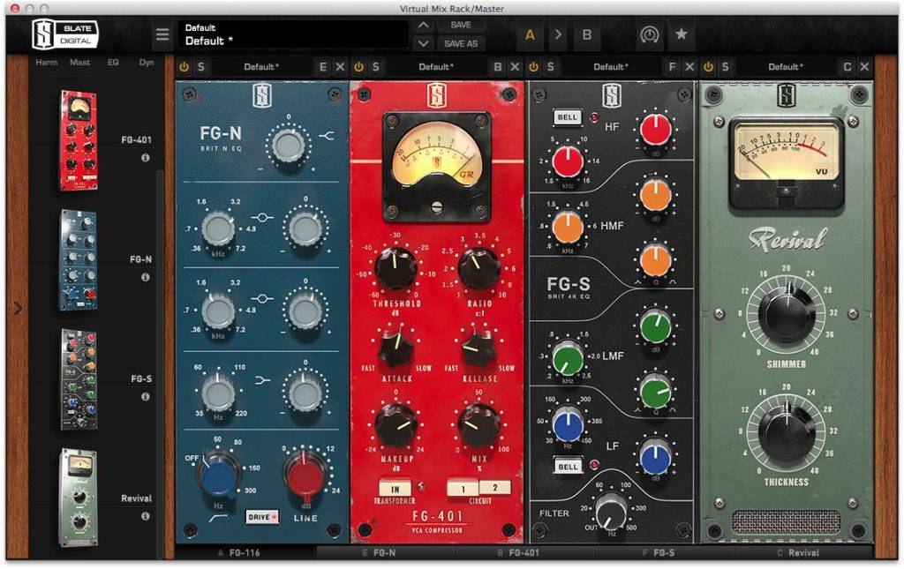The width and height of the screenshot is (904, 569).
Task: Select circuit 2 on the FG-401 compressor
Action: (x=495, y=487)
